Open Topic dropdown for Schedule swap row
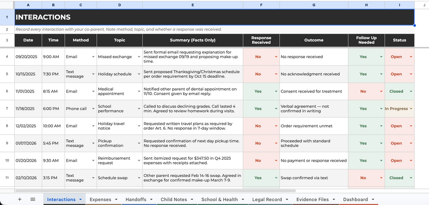Image resolution: width=429 pixels, height=205 pixels. point(139,178)
